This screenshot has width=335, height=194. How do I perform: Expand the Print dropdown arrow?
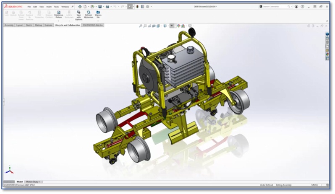click(111, 7)
